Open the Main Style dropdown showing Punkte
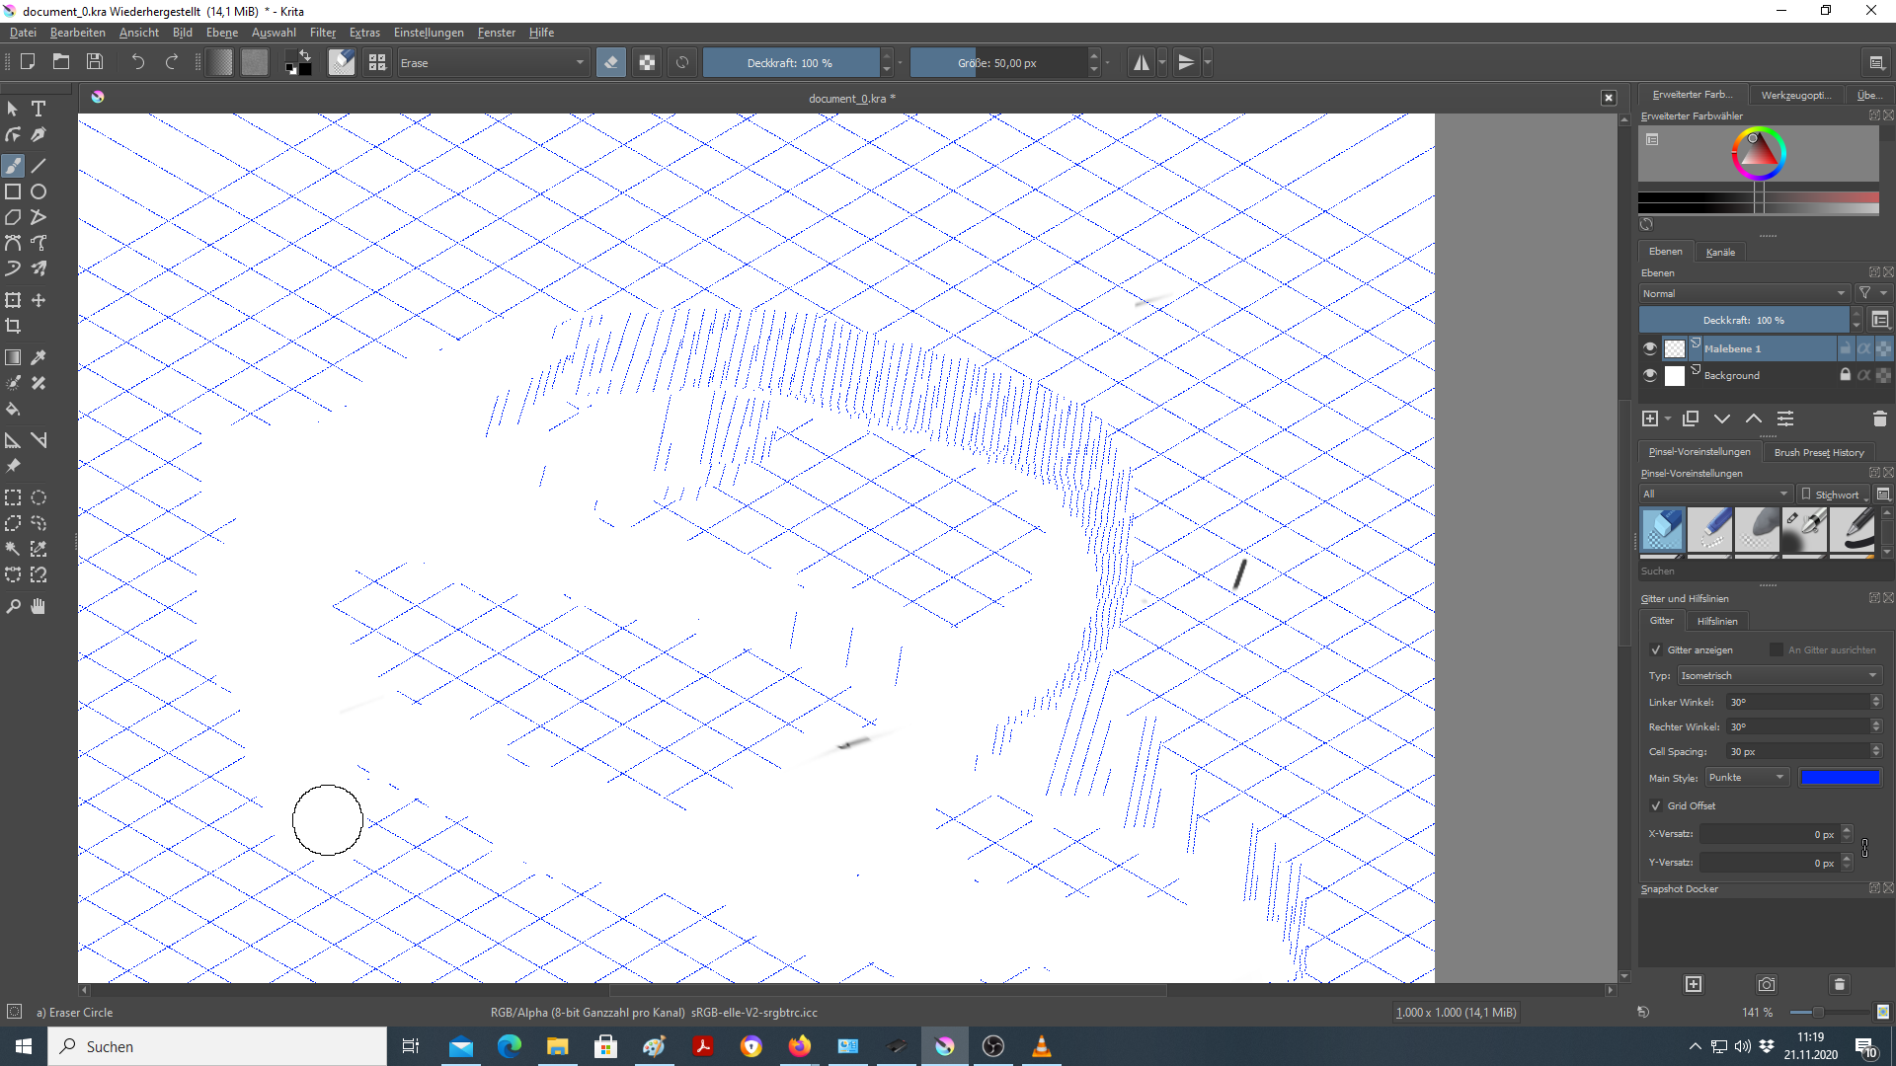This screenshot has width=1896, height=1066. pyautogui.click(x=1746, y=777)
